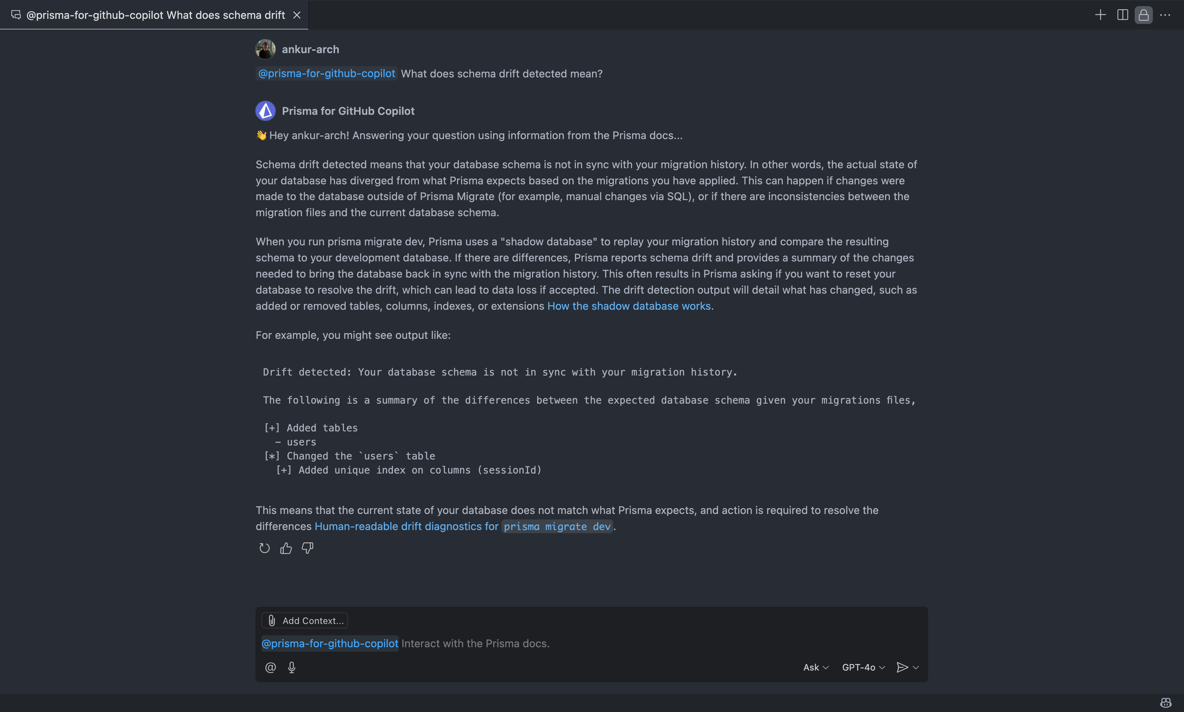Click the Add Context button
The image size is (1184, 712).
(x=305, y=621)
